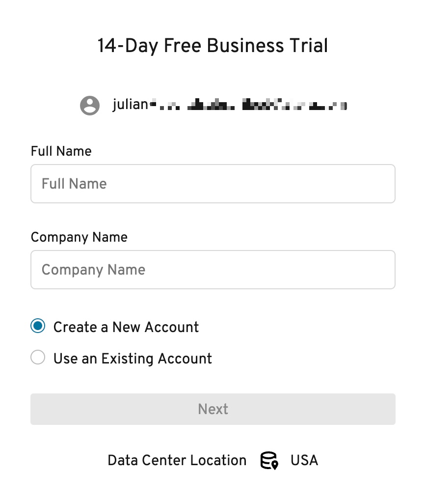Click the 14-Day Free Business Trial heading
The width and height of the screenshot is (426, 502).
click(213, 46)
